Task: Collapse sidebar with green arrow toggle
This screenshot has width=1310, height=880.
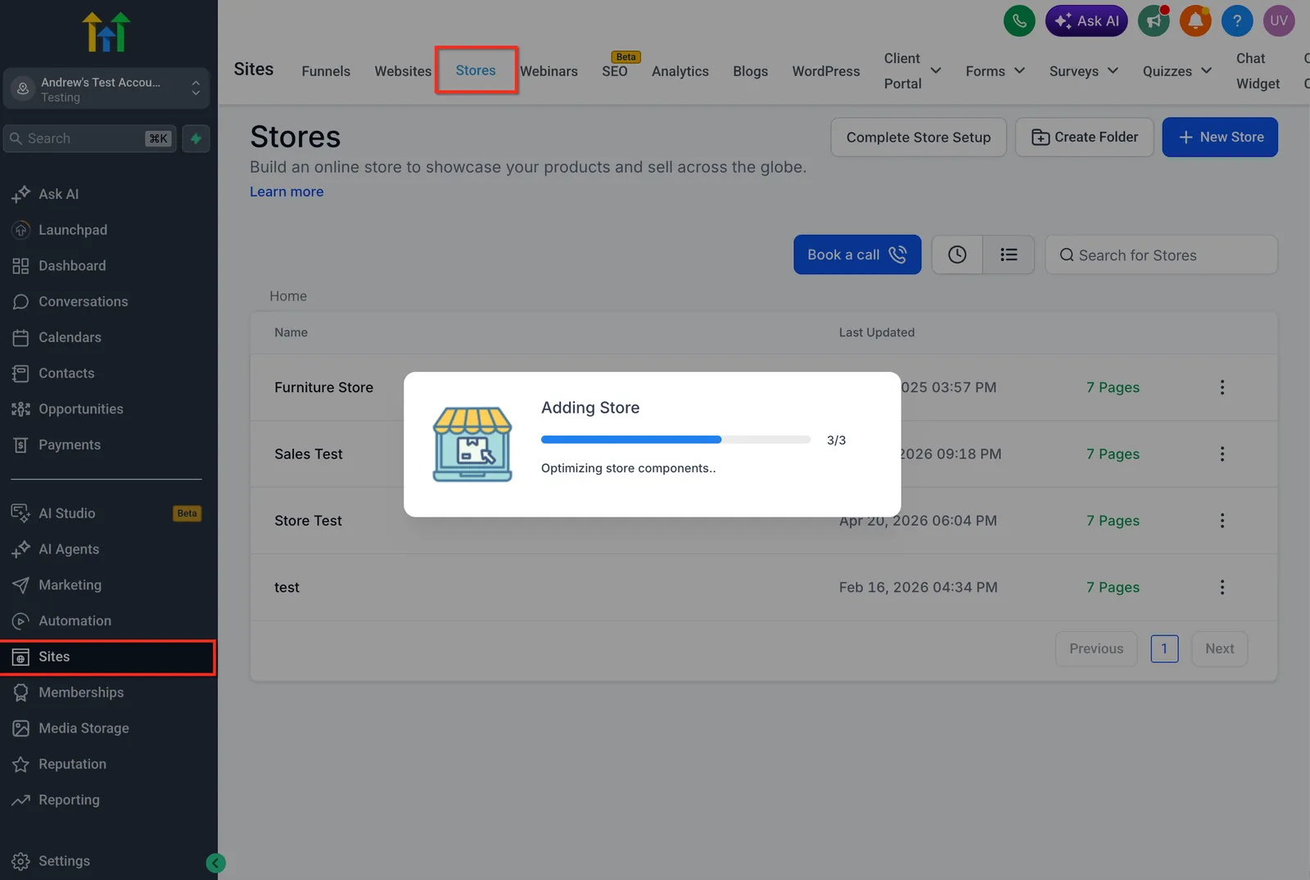Action: (215, 863)
